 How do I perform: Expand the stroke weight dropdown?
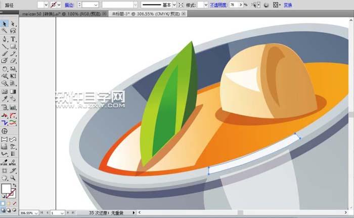pyautogui.click(x=96, y=5)
